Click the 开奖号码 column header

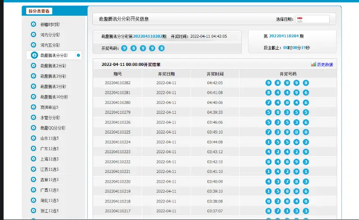tap(288, 73)
